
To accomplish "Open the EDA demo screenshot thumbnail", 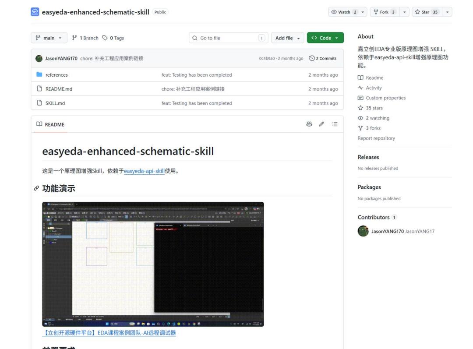I will [x=153, y=264].
